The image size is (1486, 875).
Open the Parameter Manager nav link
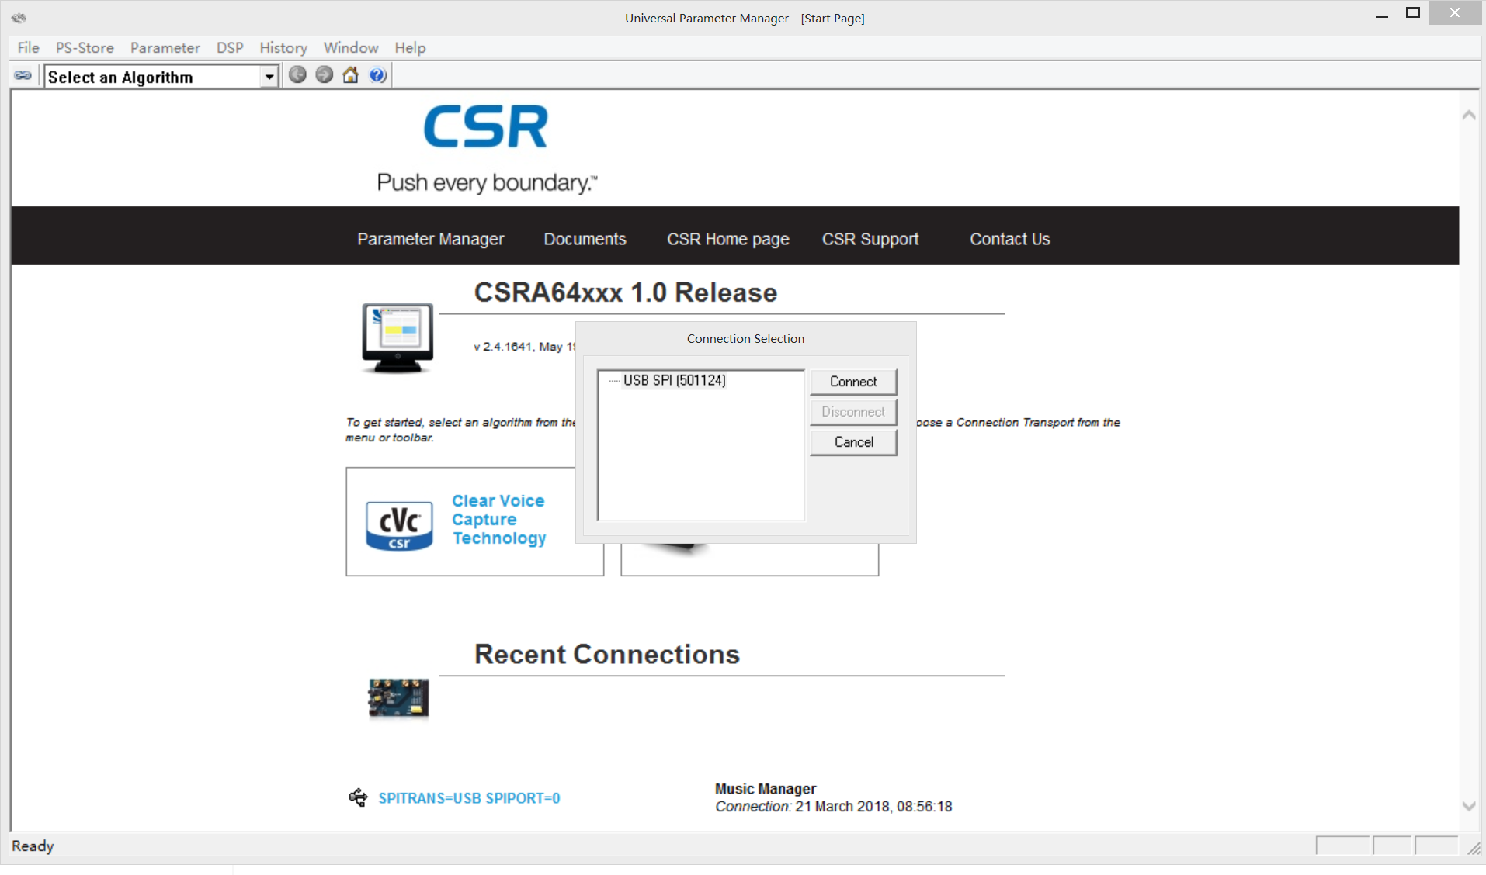click(x=431, y=239)
